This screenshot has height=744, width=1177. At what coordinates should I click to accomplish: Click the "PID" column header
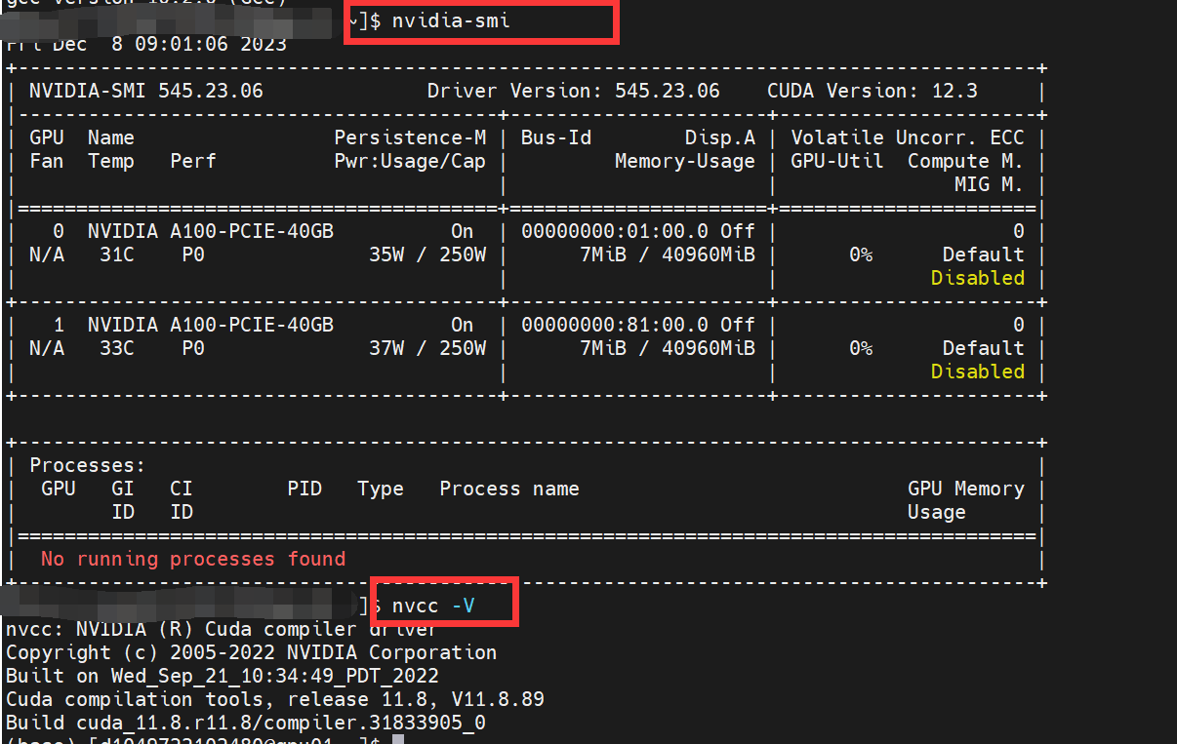point(304,489)
